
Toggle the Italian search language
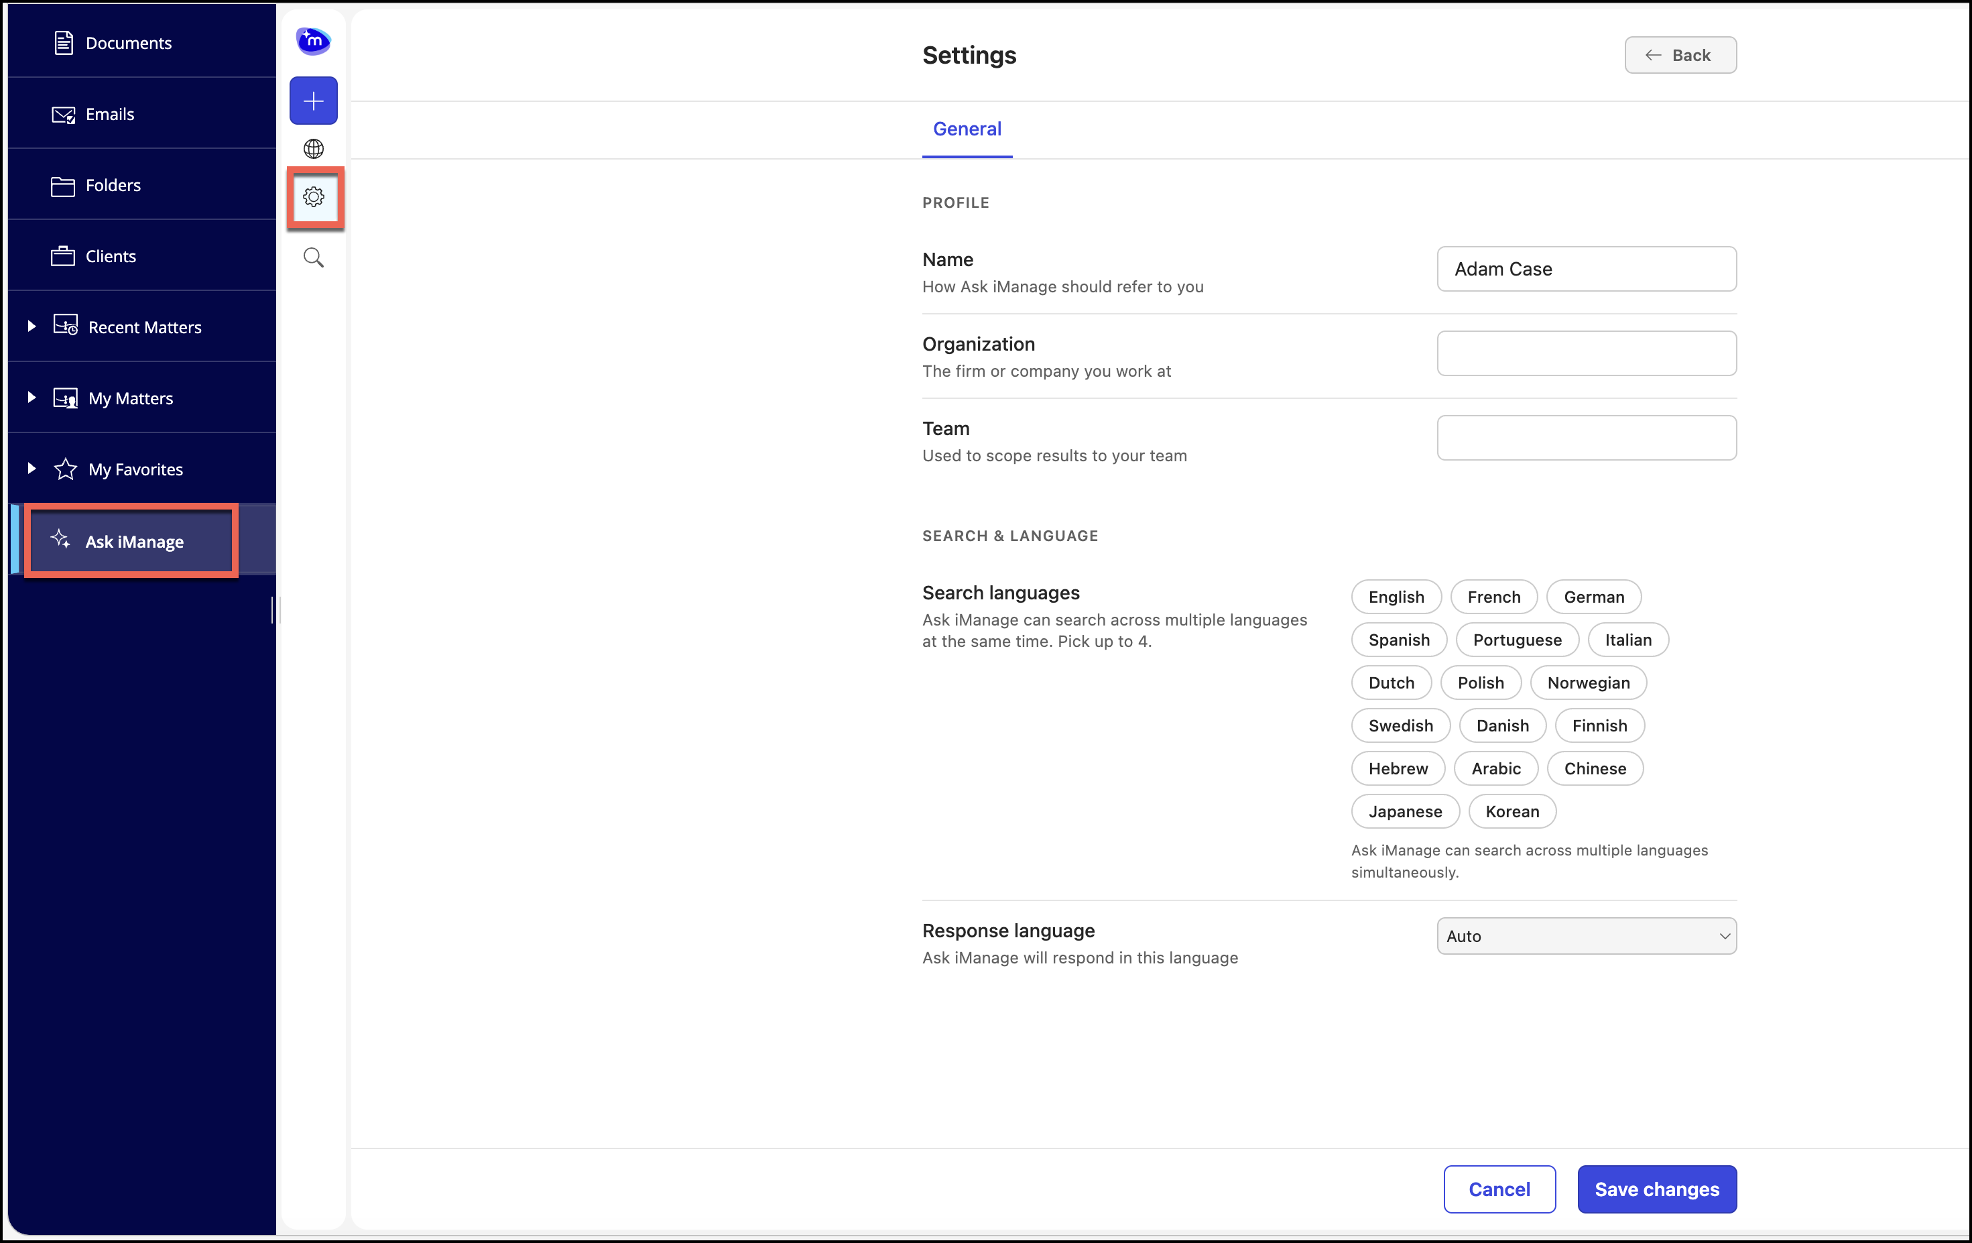pyautogui.click(x=1628, y=640)
